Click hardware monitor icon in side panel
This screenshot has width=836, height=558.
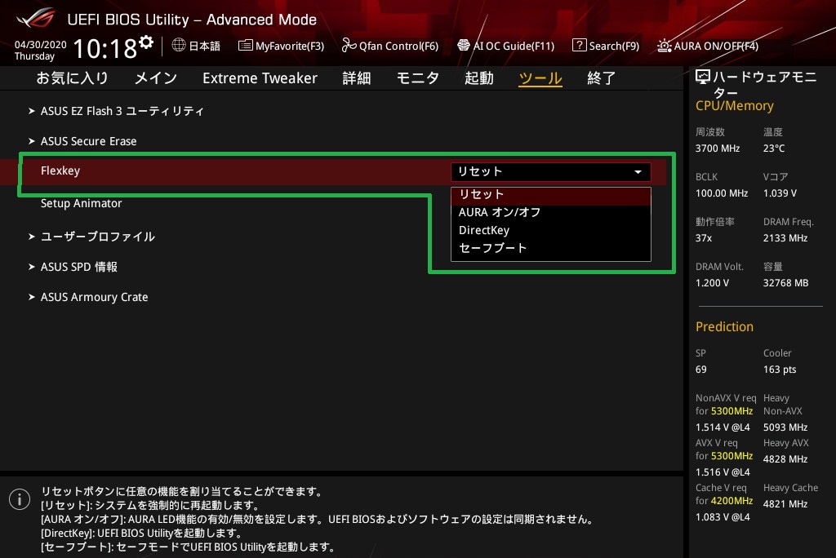point(703,77)
